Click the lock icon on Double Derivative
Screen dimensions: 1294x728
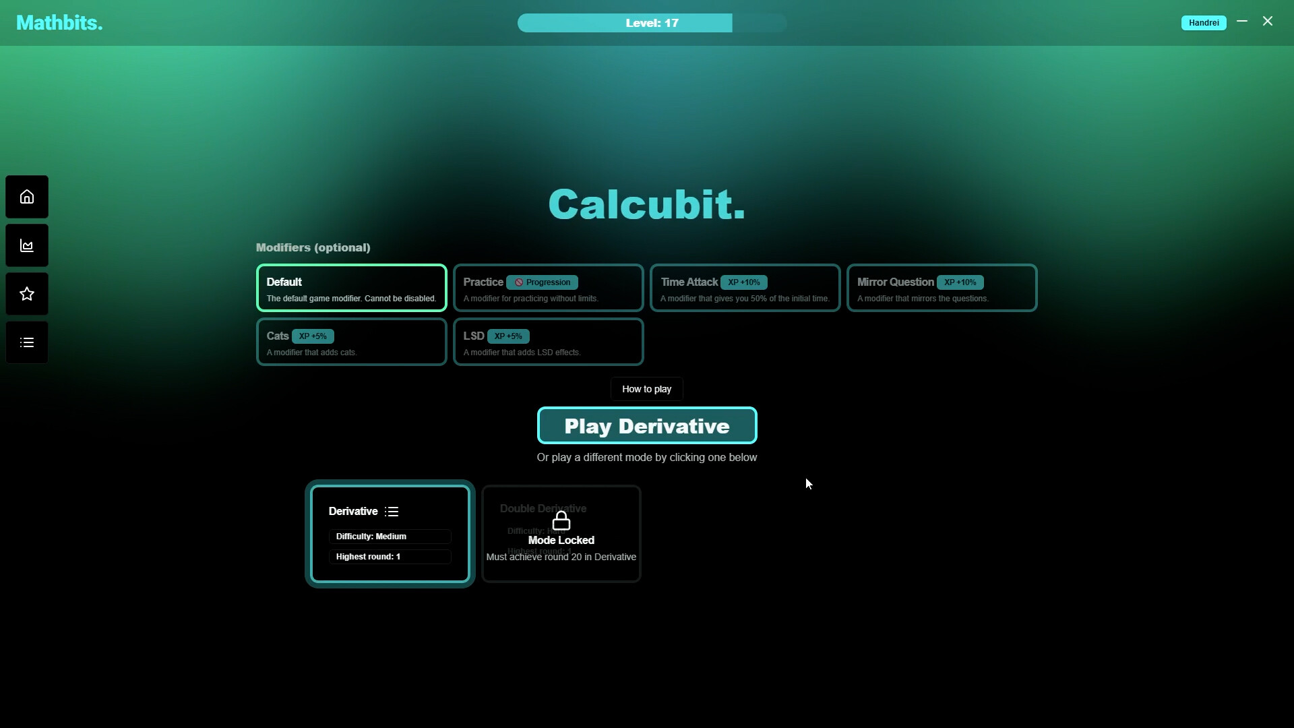(x=561, y=520)
